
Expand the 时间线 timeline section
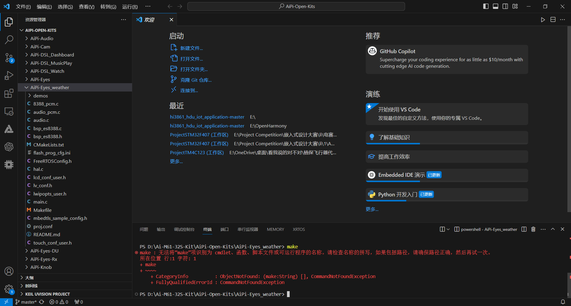coord(75,286)
